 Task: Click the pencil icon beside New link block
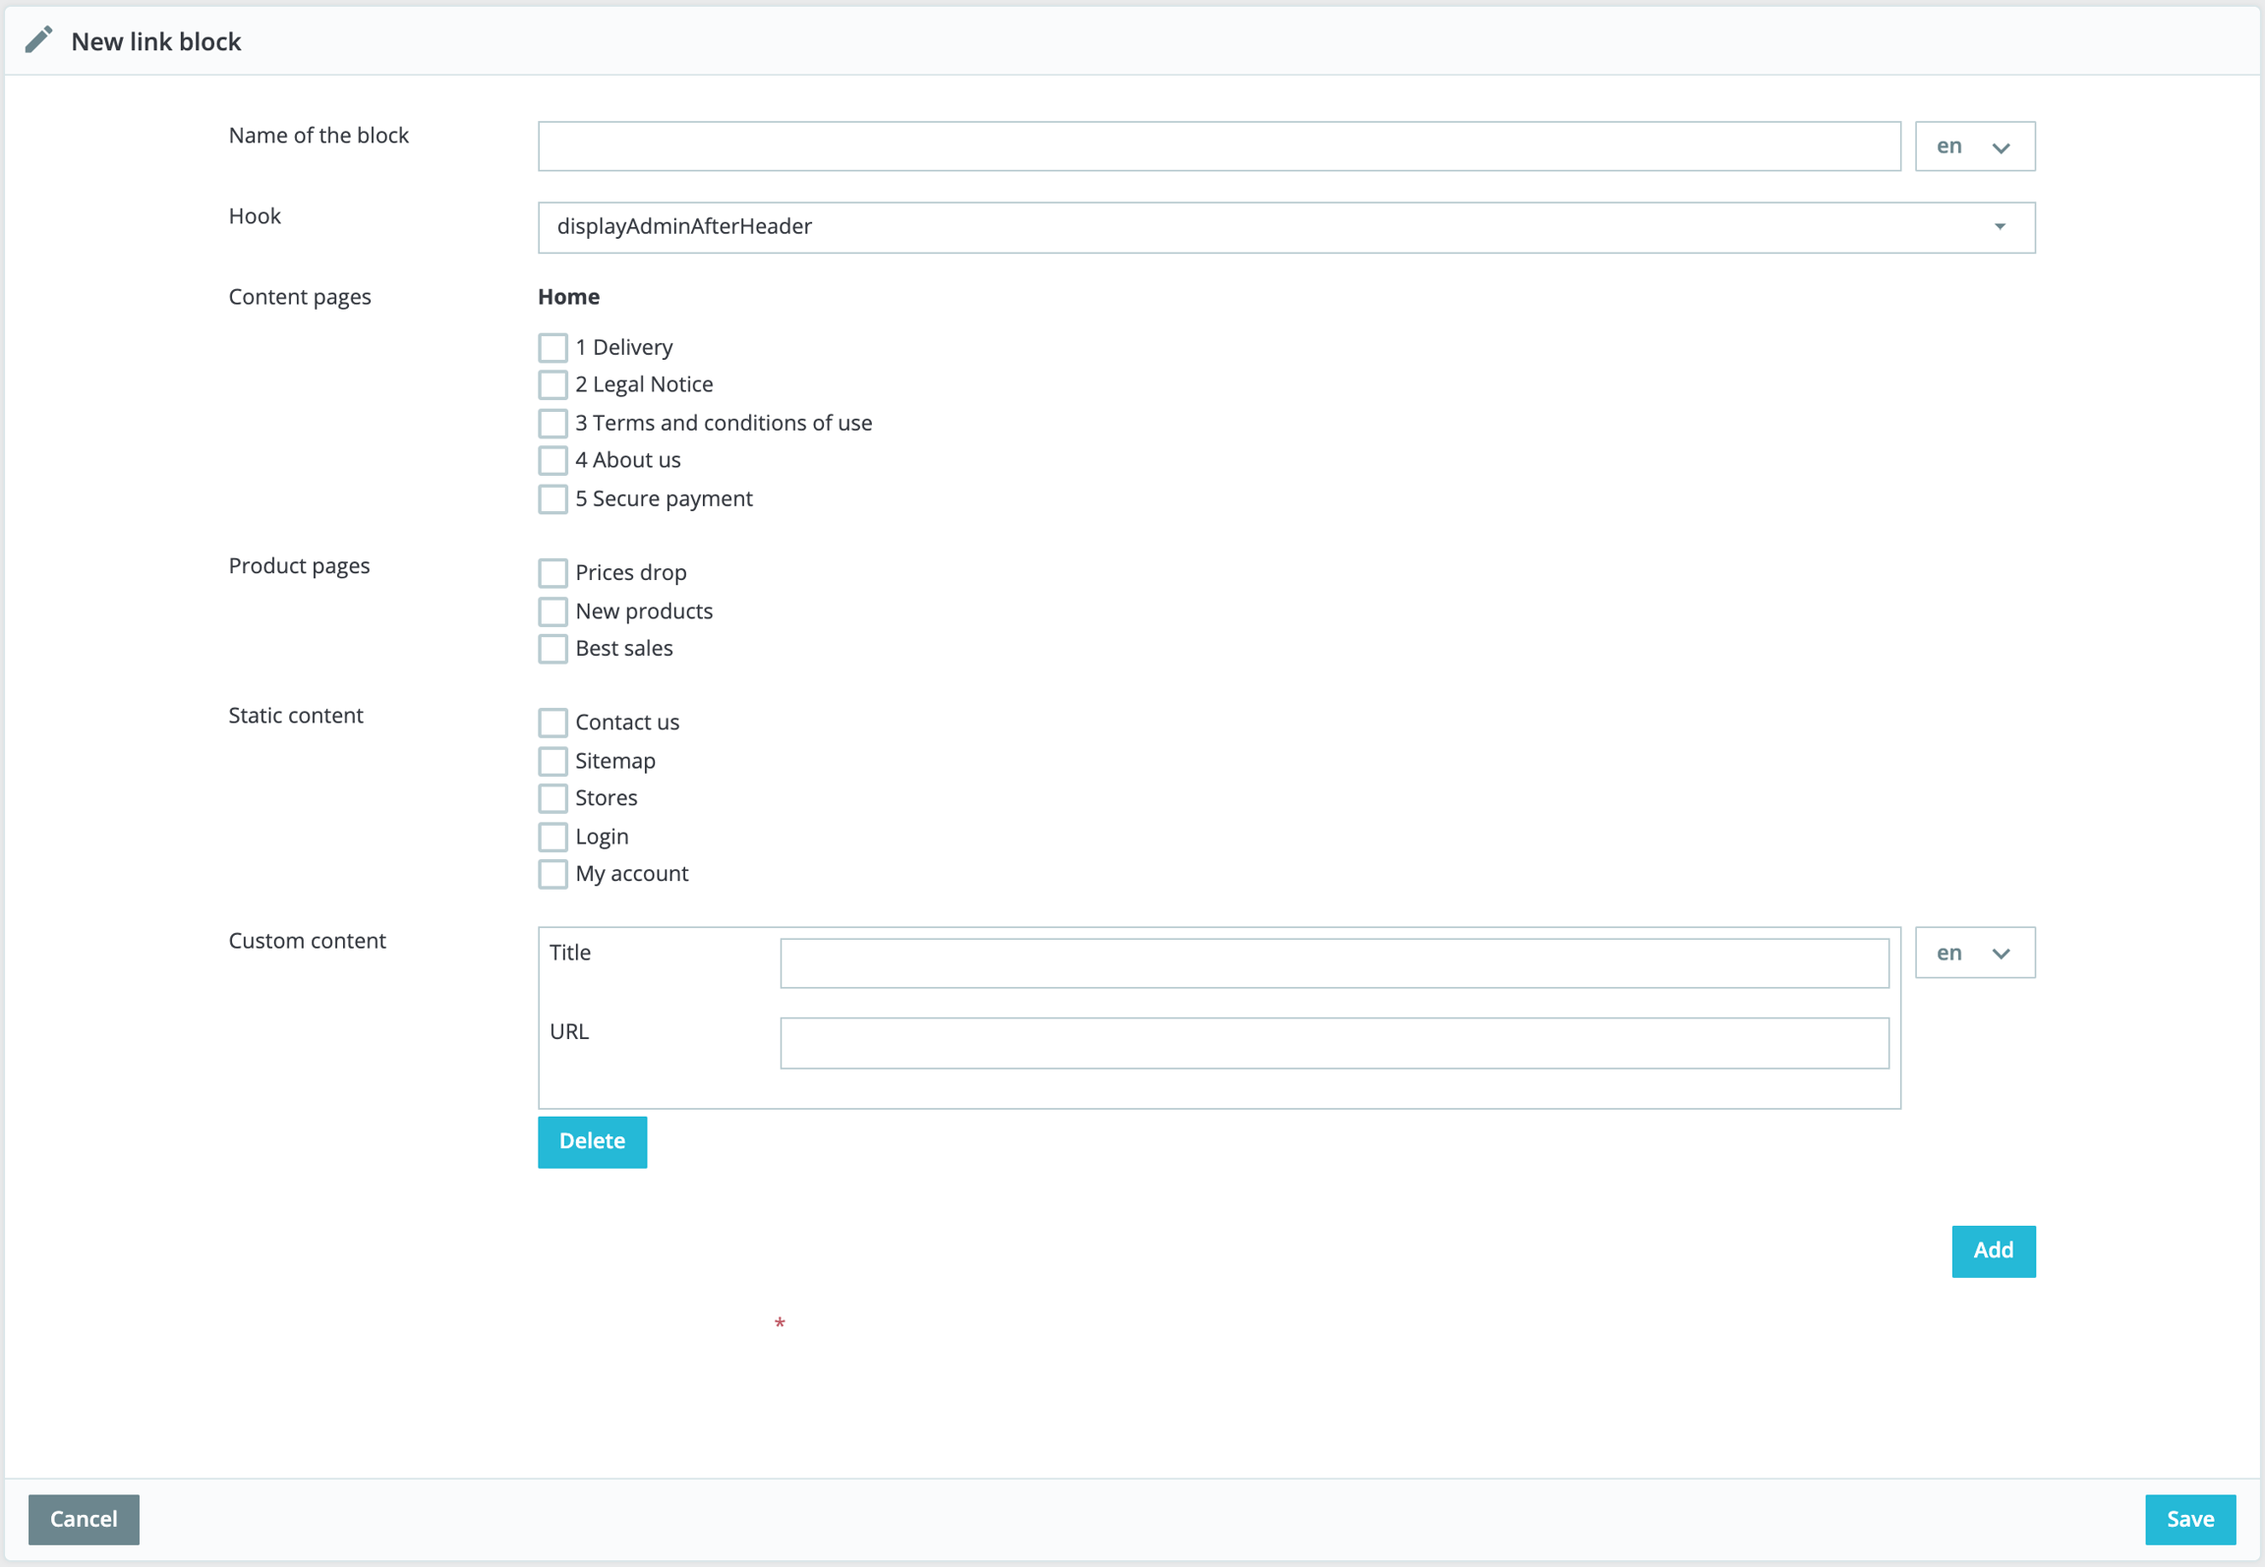(x=38, y=40)
